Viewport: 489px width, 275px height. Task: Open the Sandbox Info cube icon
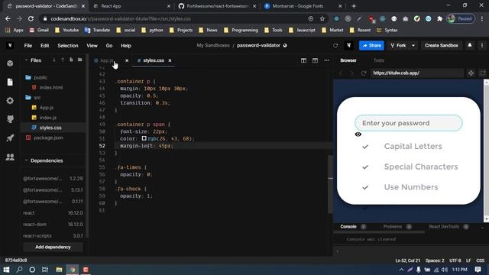[x=10, y=63]
